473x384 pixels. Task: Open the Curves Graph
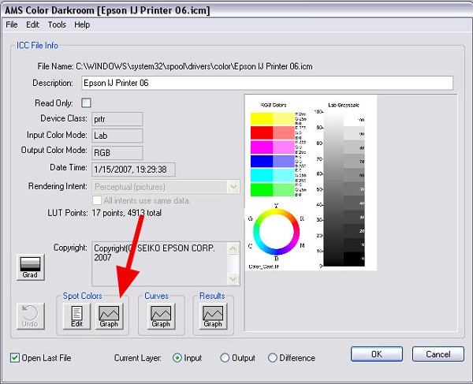tap(161, 316)
